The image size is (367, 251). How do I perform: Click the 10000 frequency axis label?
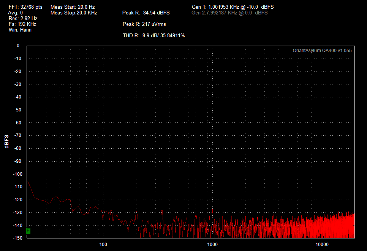(322, 245)
